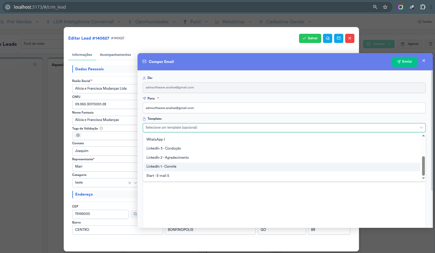Click the De sender email field
The height and width of the screenshot is (253, 435).
click(284, 88)
